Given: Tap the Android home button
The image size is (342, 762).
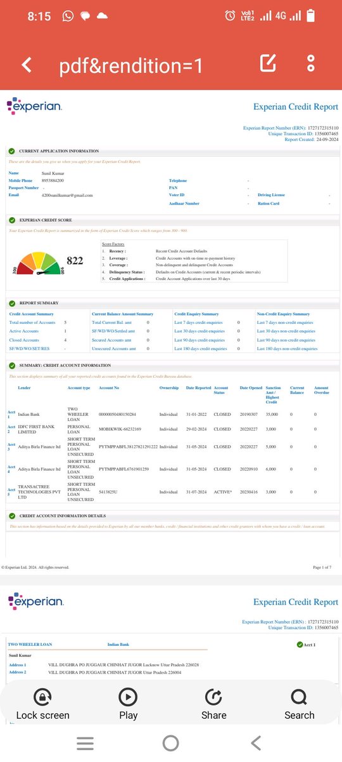Looking at the screenshot, I should pyautogui.click(x=170, y=742).
